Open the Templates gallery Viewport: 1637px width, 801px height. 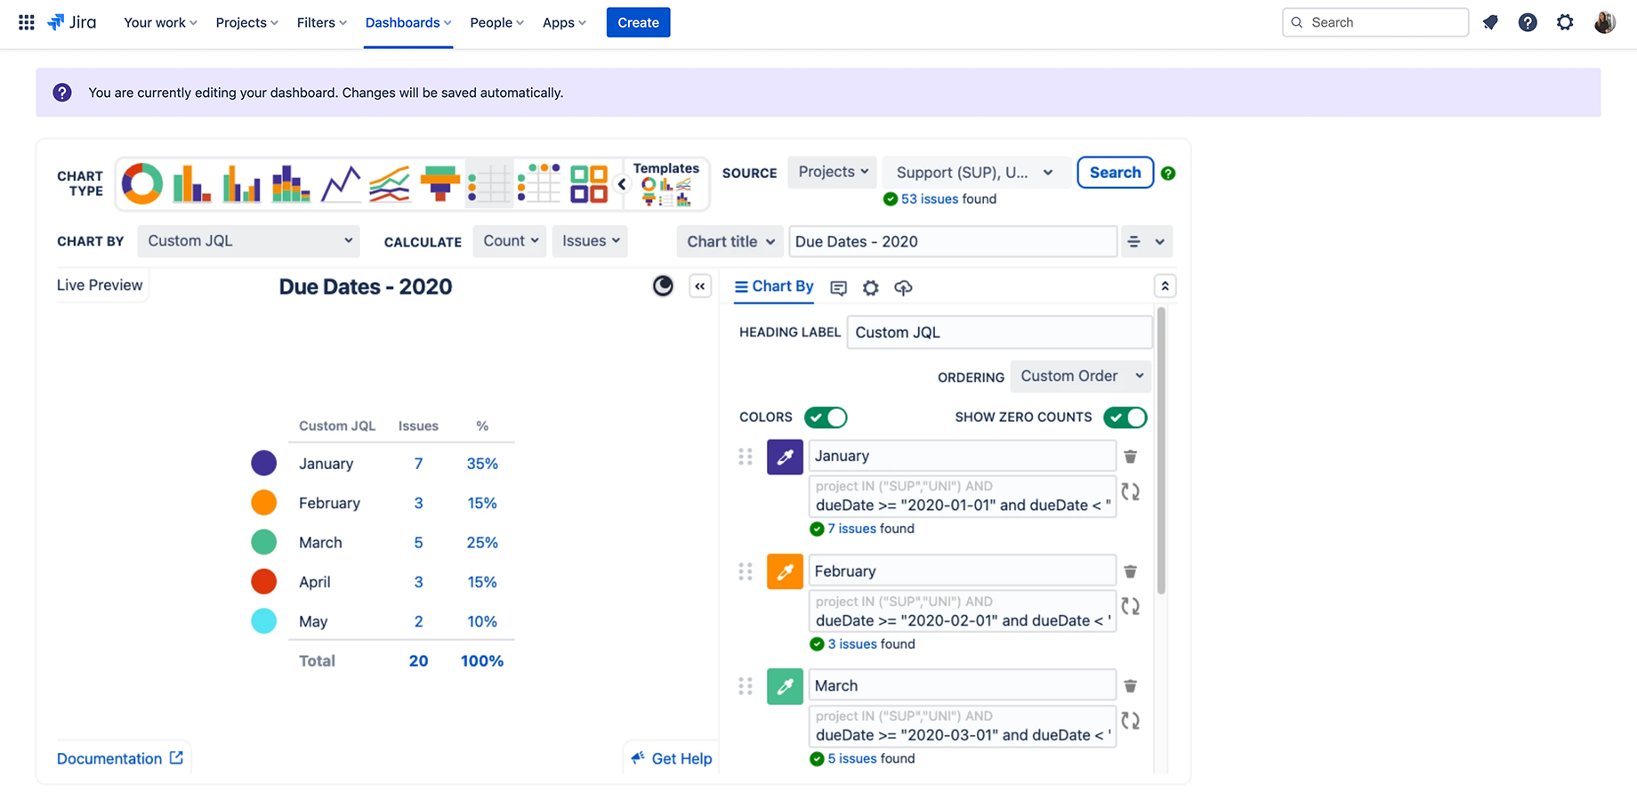point(665,184)
